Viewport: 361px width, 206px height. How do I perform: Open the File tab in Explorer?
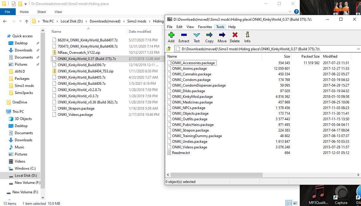point(8,12)
